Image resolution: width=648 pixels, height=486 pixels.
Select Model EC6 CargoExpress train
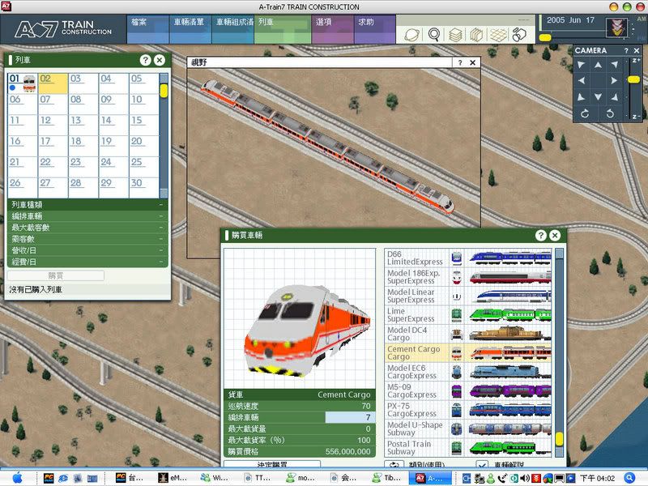click(x=468, y=372)
